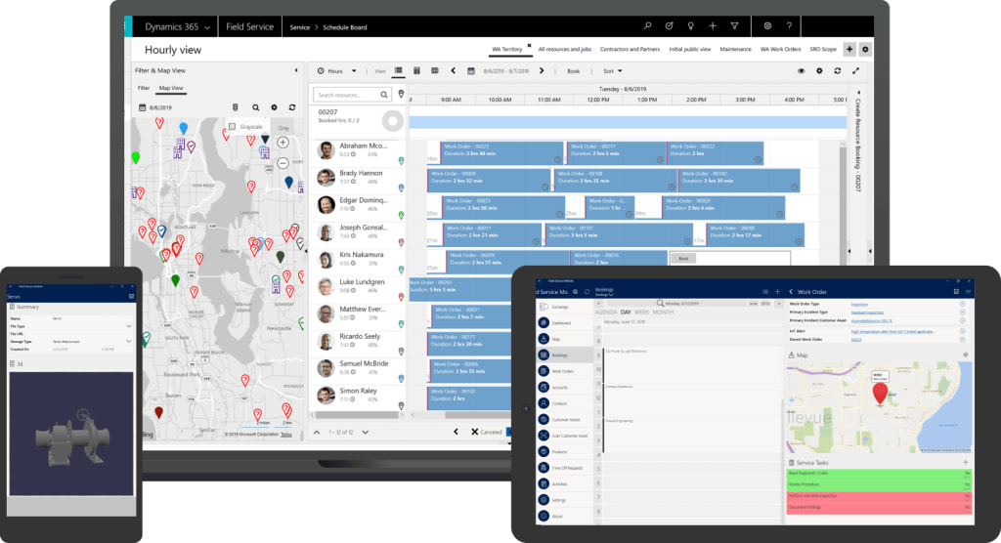Click the task-flow checkmark icon in top bar
Viewport: 1001px width, 543px height.
click(x=669, y=26)
